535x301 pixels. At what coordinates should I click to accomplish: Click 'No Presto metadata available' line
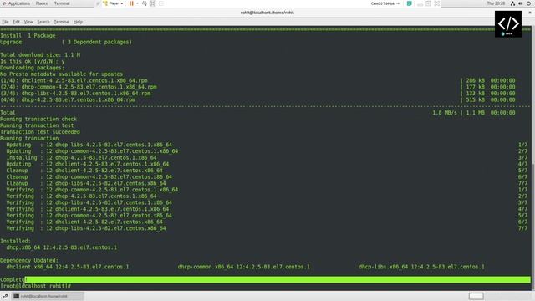pyautogui.click(x=61, y=74)
